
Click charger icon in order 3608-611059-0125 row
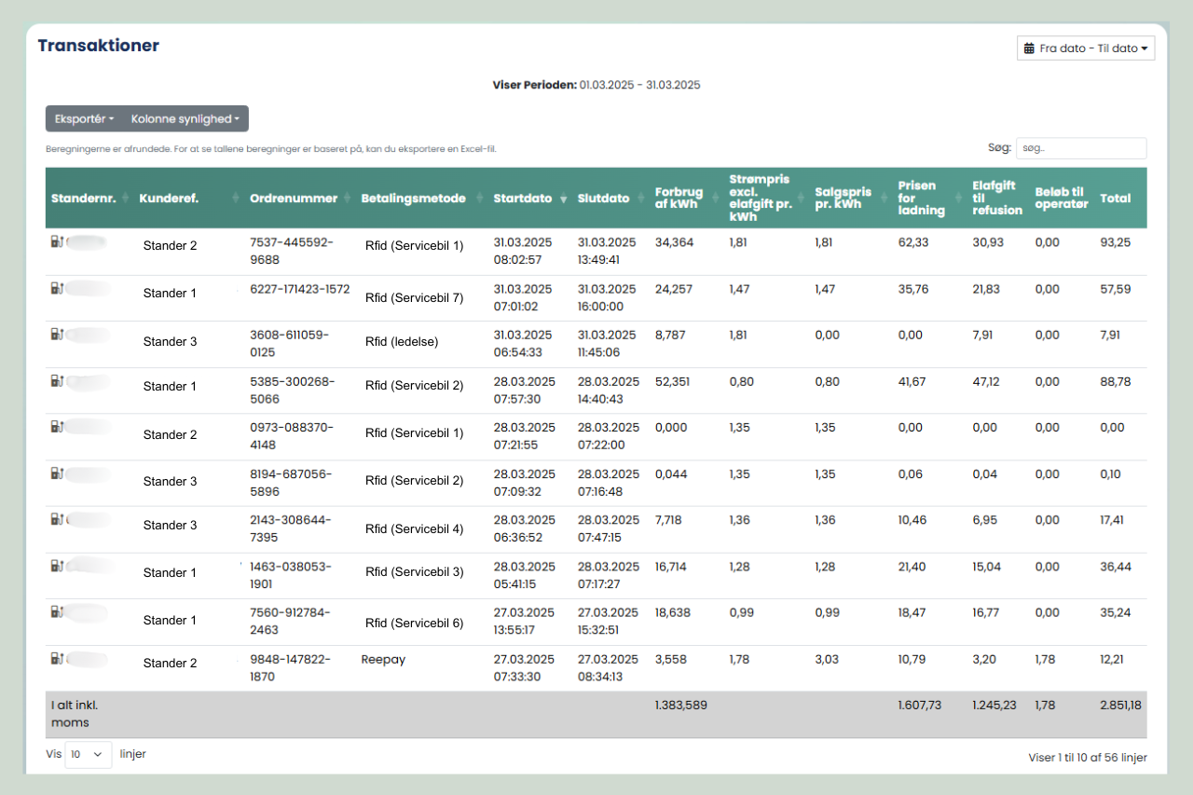[x=57, y=334]
